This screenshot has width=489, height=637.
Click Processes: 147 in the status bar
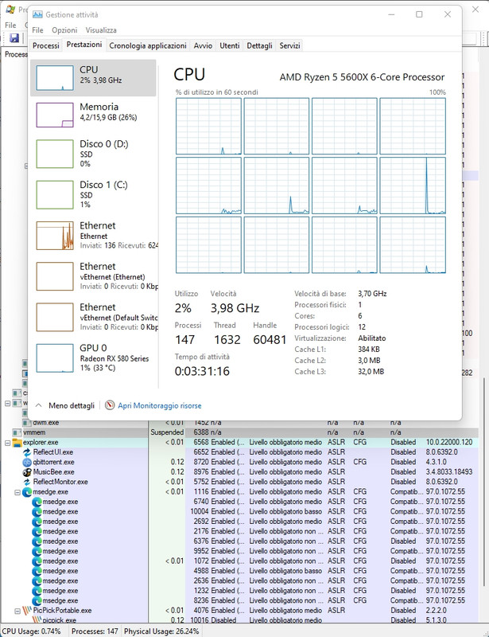point(95,631)
